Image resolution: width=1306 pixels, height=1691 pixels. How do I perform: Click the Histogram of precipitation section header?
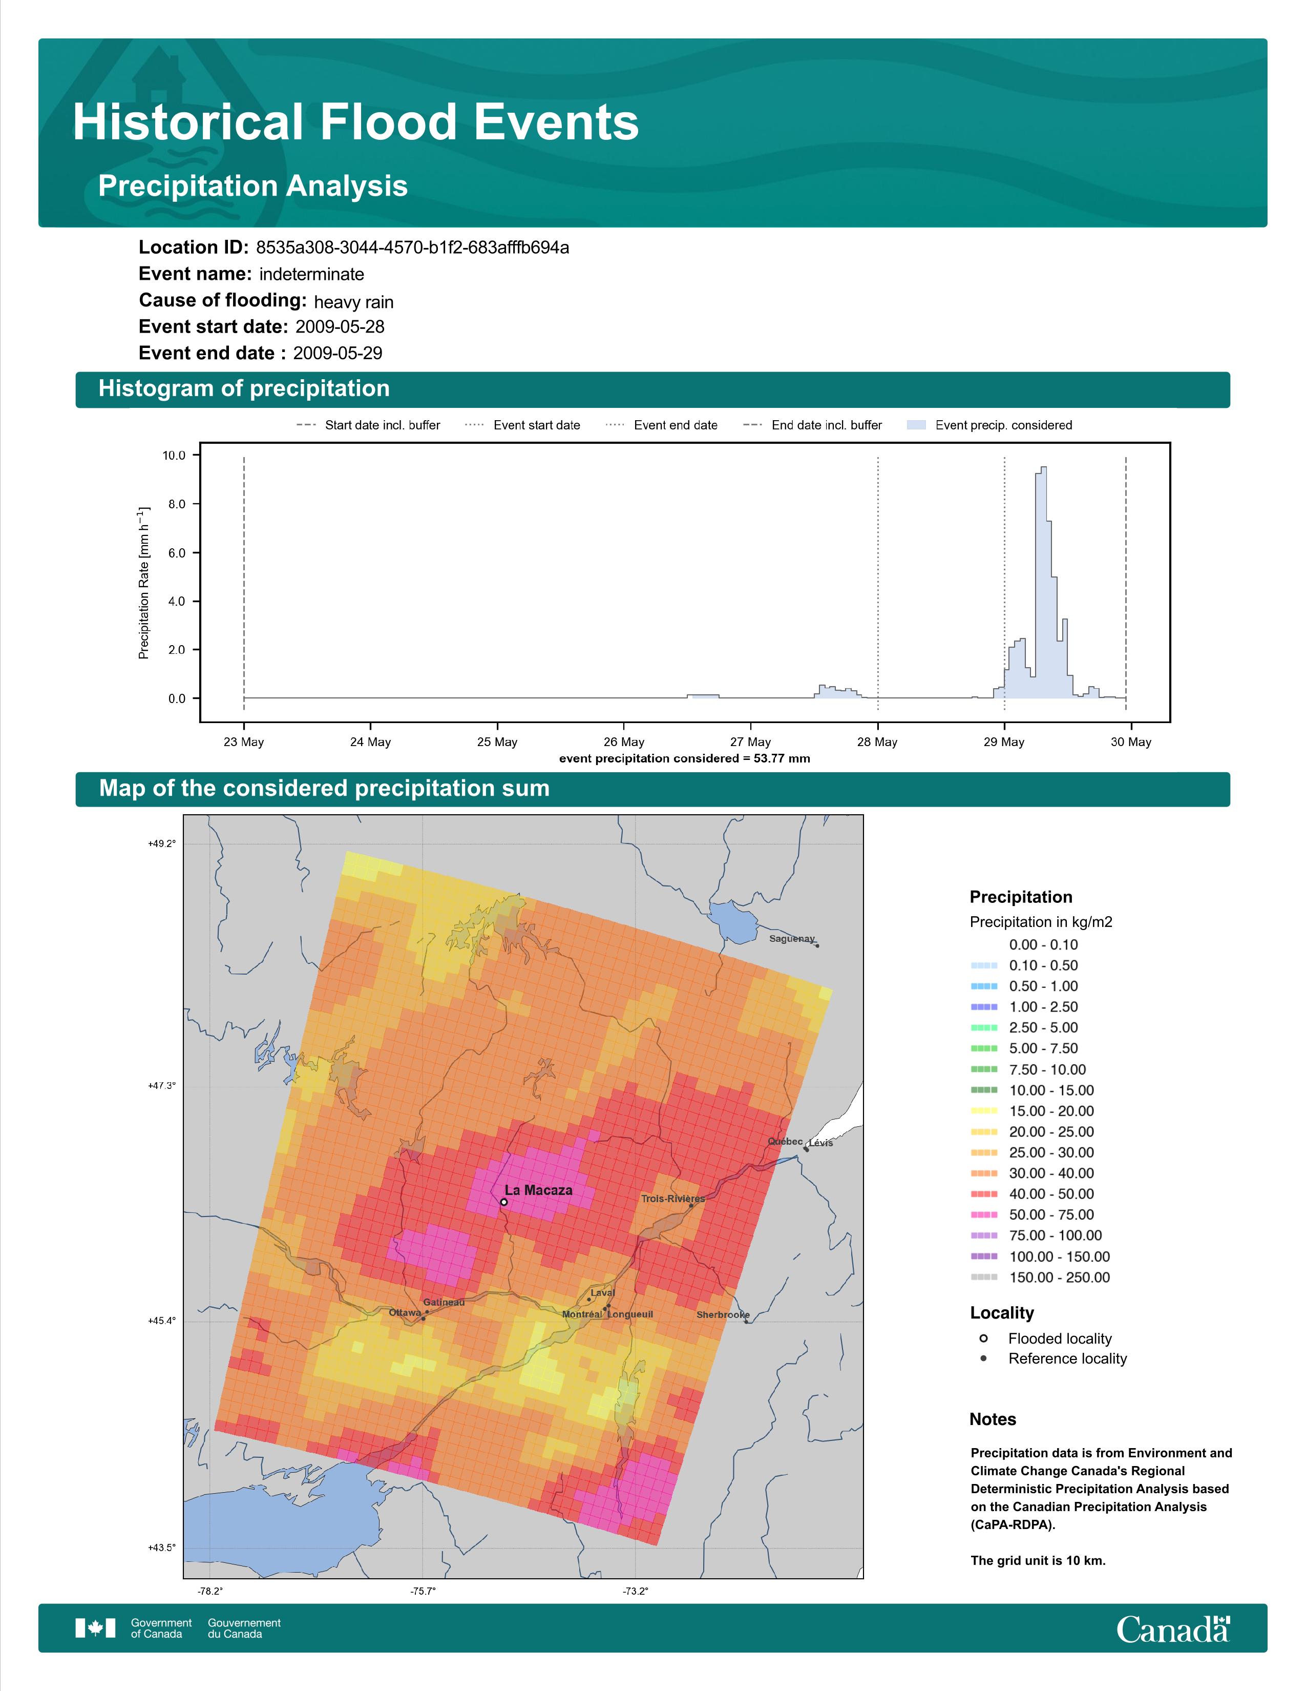pos(244,389)
